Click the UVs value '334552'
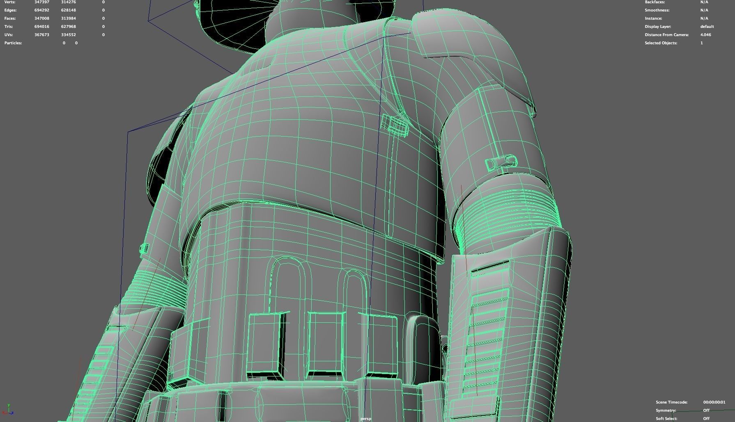This screenshot has height=422, width=735. click(x=69, y=35)
